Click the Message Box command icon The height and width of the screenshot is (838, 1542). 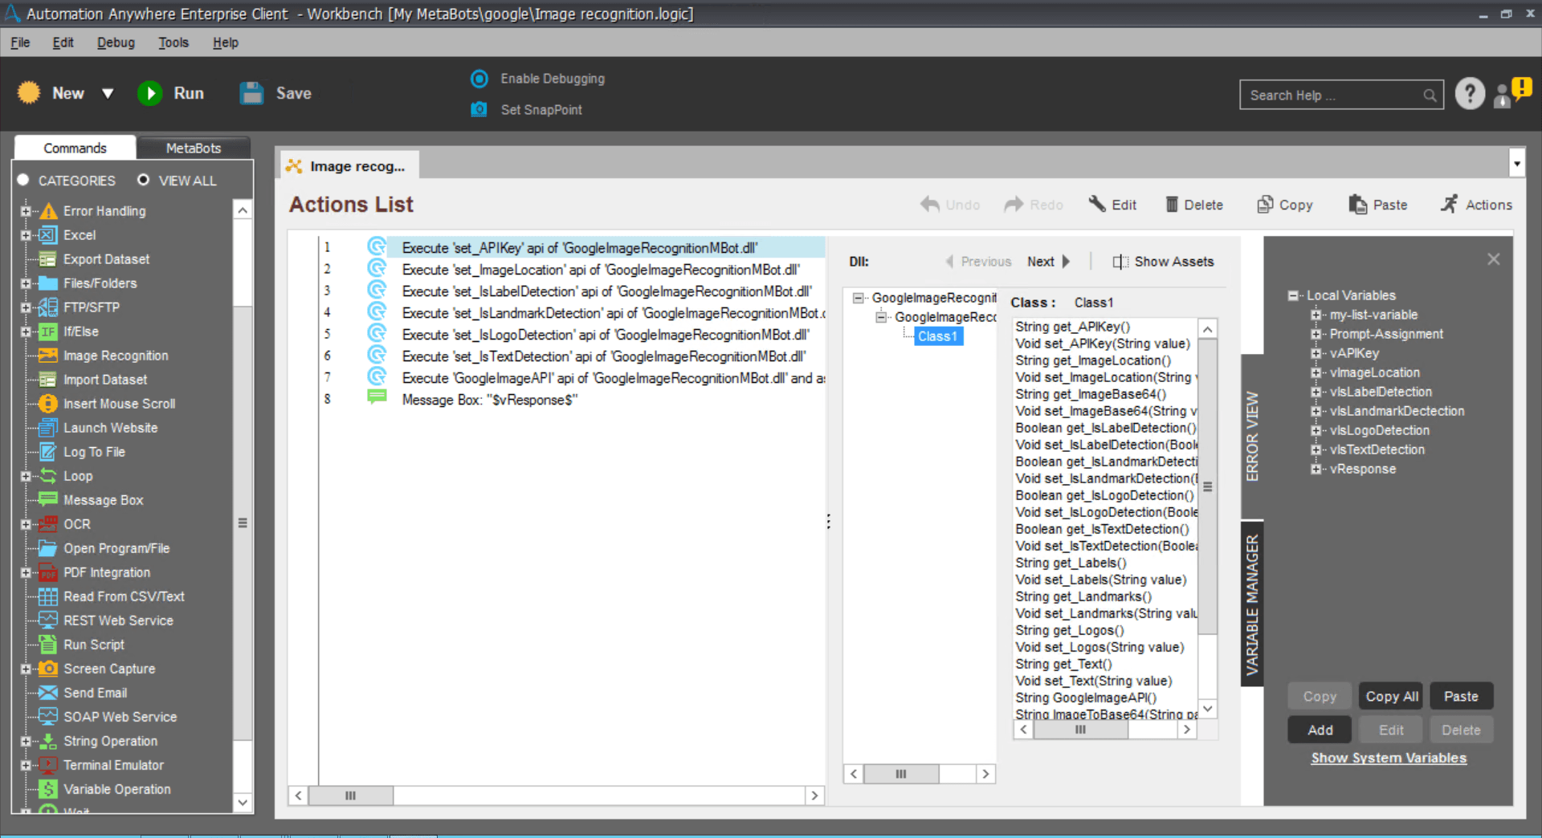(x=48, y=500)
